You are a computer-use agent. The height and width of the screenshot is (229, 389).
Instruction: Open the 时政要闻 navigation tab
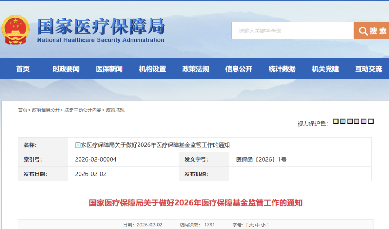[66, 69]
